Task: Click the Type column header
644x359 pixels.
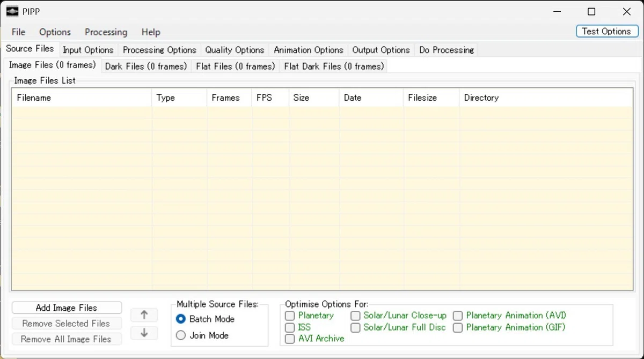Action: [x=179, y=98]
